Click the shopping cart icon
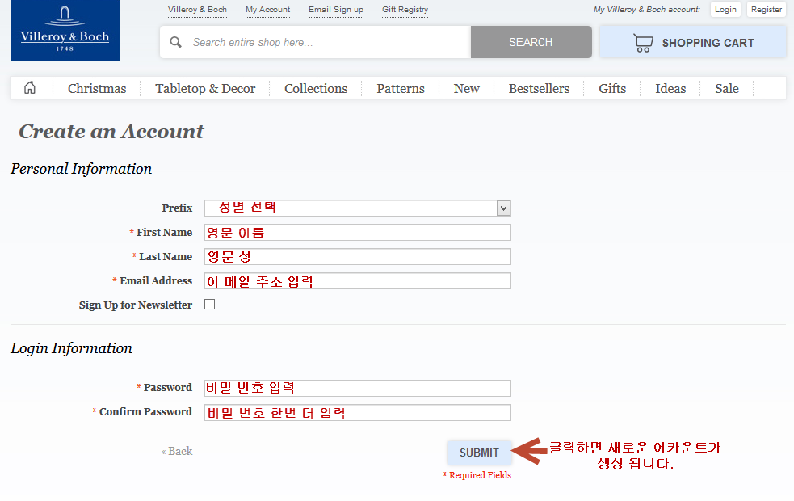The image size is (794, 501). 643,43
